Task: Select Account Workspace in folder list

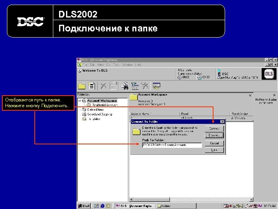Action: tap(102, 101)
